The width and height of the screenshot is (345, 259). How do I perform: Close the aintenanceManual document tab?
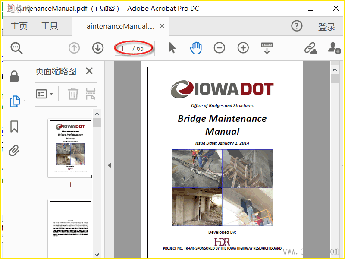pyautogui.click(x=162, y=26)
